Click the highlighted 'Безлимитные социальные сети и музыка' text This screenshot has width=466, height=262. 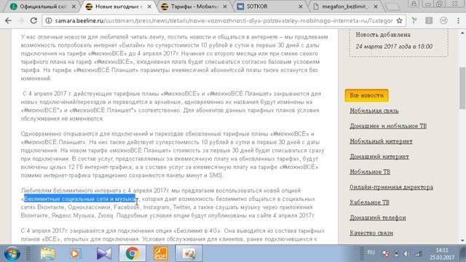(x=79, y=199)
